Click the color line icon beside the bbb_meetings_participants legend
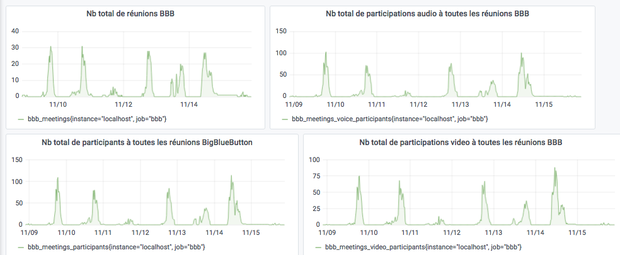620x255 pixels. pyautogui.click(x=20, y=248)
